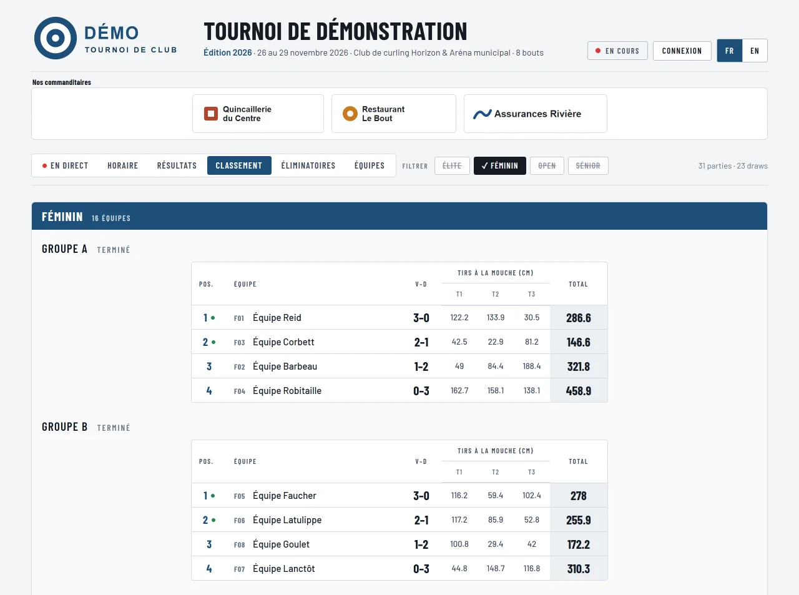Open the Résultats tab

click(x=177, y=165)
